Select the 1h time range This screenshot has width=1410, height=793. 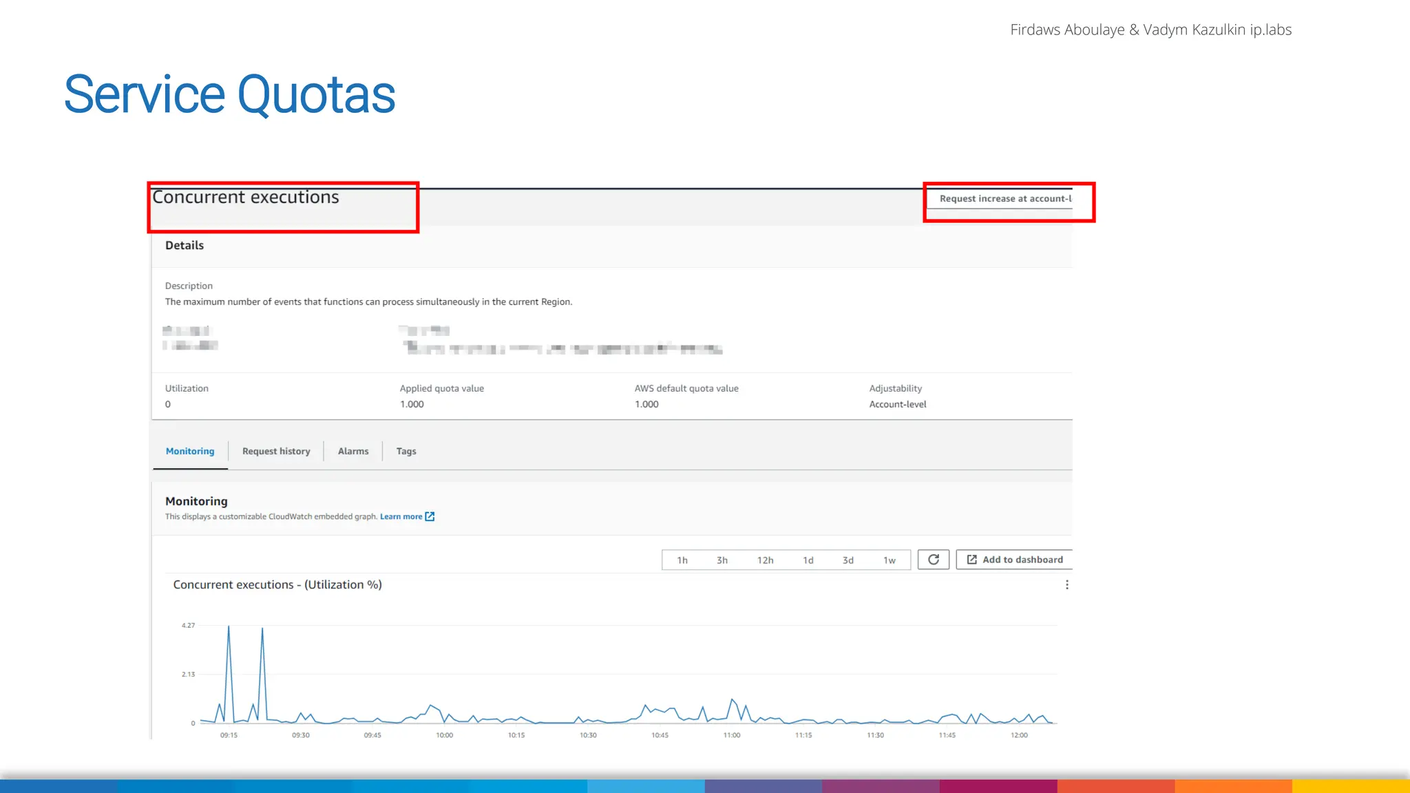point(682,560)
